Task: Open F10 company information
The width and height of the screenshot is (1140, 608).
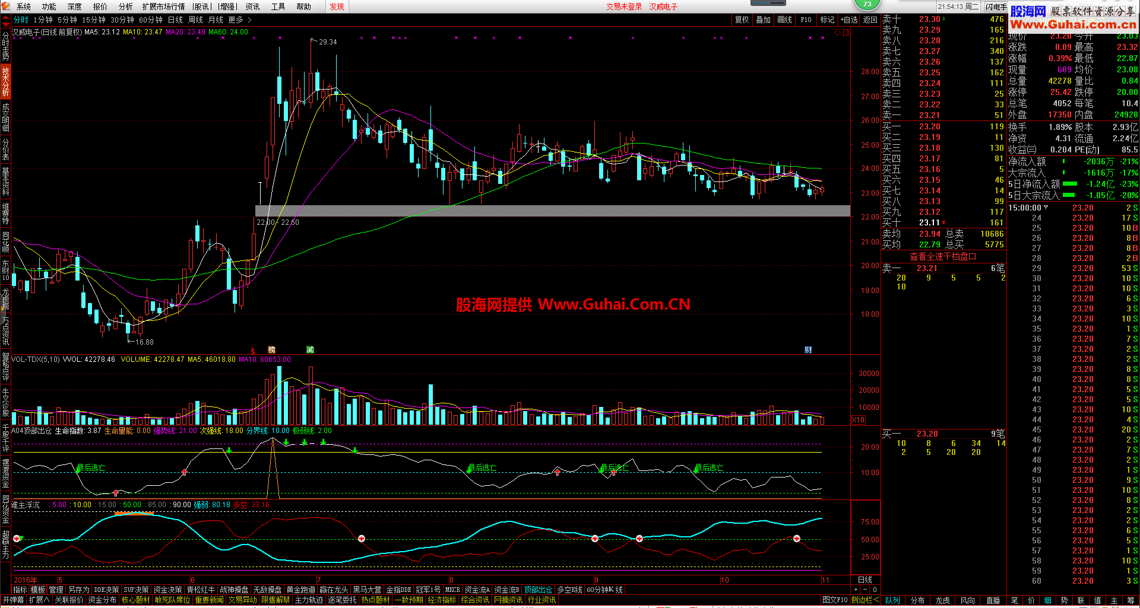Action: pyautogui.click(x=806, y=20)
